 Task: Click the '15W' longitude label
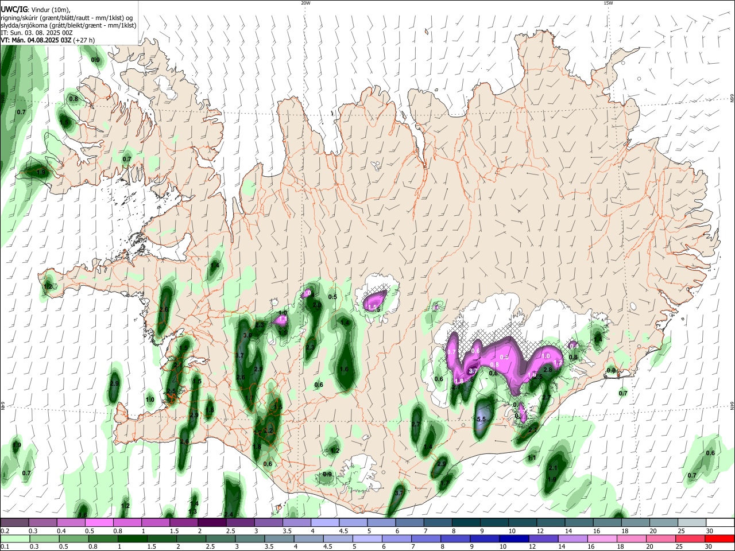point(608,3)
